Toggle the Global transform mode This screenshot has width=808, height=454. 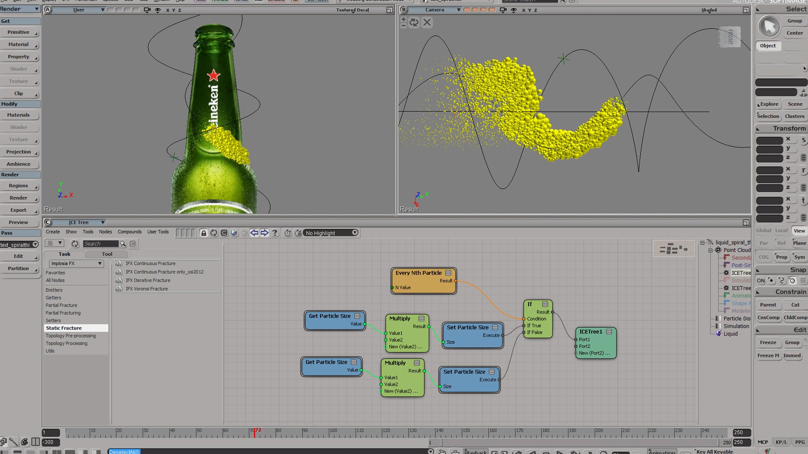tap(763, 230)
